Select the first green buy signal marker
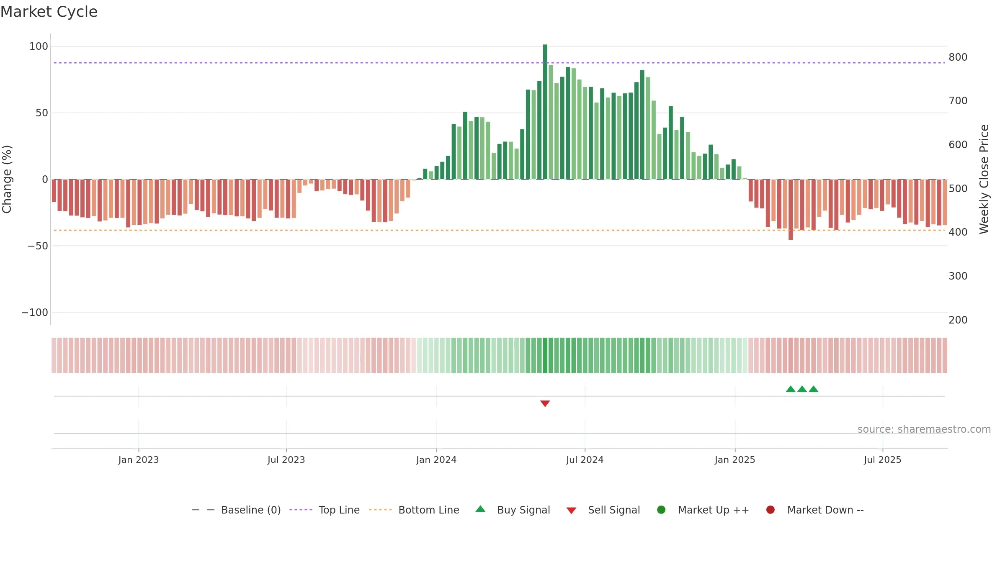Viewport: 1005px width, 565px height. click(791, 389)
